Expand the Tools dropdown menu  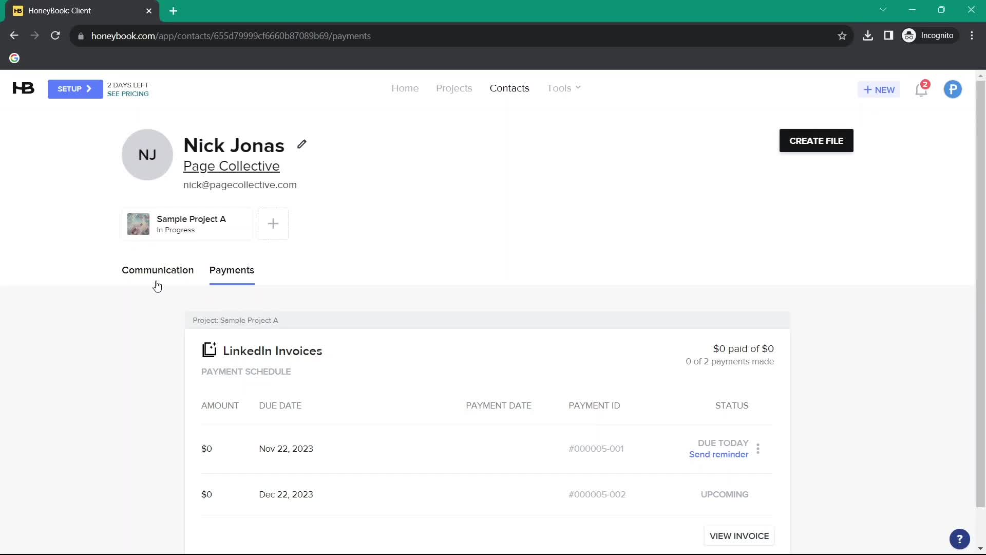click(x=564, y=88)
